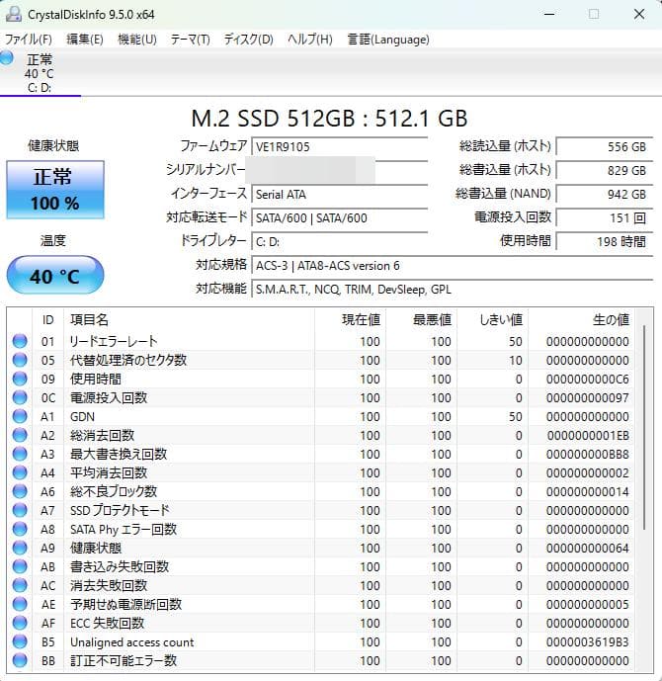The width and height of the screenshot is (662, 681).
Task: Minimize the CrystalDiskInfo window
Action: pyautogui.click(x=549, y=15)
